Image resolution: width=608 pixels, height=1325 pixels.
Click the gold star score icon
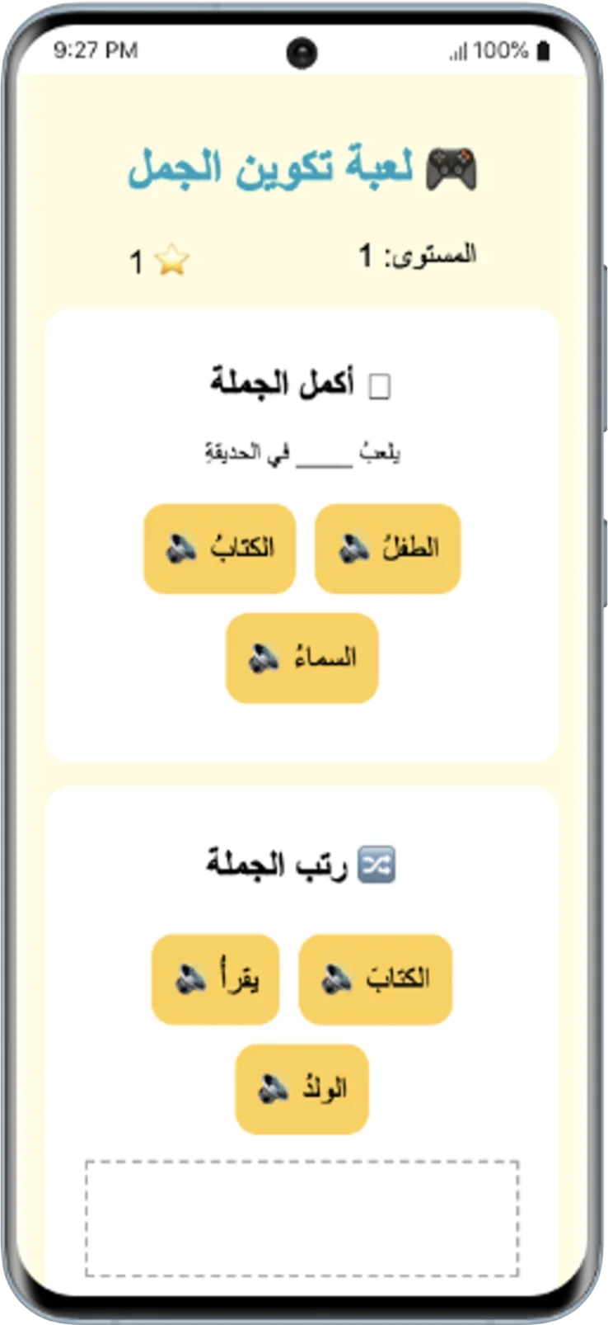click(x=171, y=261)
